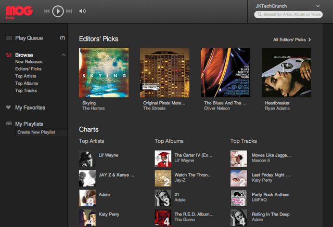Click The Streets artist name
The height and width of the screenshot is (227, 333).
pyautogui.click(x=155, y=109)
